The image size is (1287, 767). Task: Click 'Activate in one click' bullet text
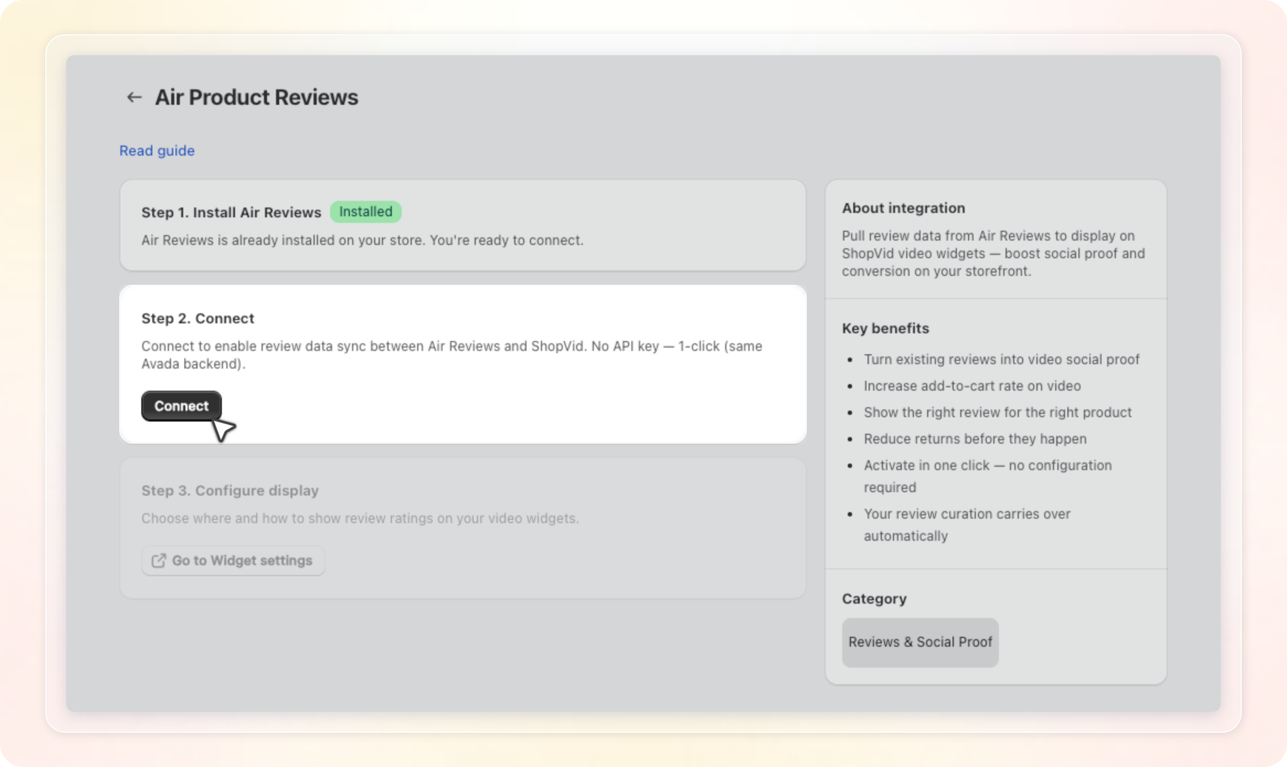(987, 476)
